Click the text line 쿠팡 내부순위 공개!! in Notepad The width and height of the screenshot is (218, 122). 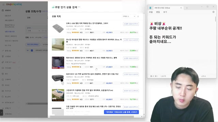pyautogui.click(x=166, y=28)
